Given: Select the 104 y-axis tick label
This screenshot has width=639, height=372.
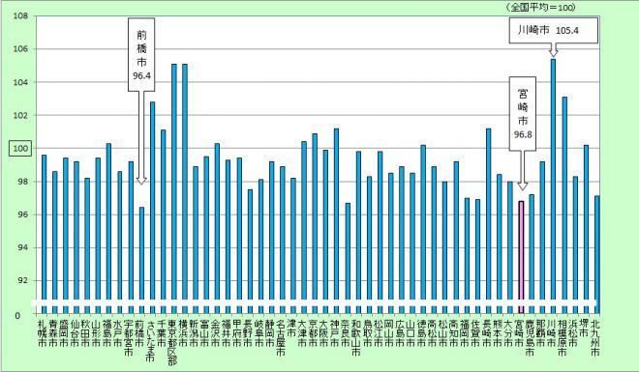Looking at the screenshot, I should point(20,82).
